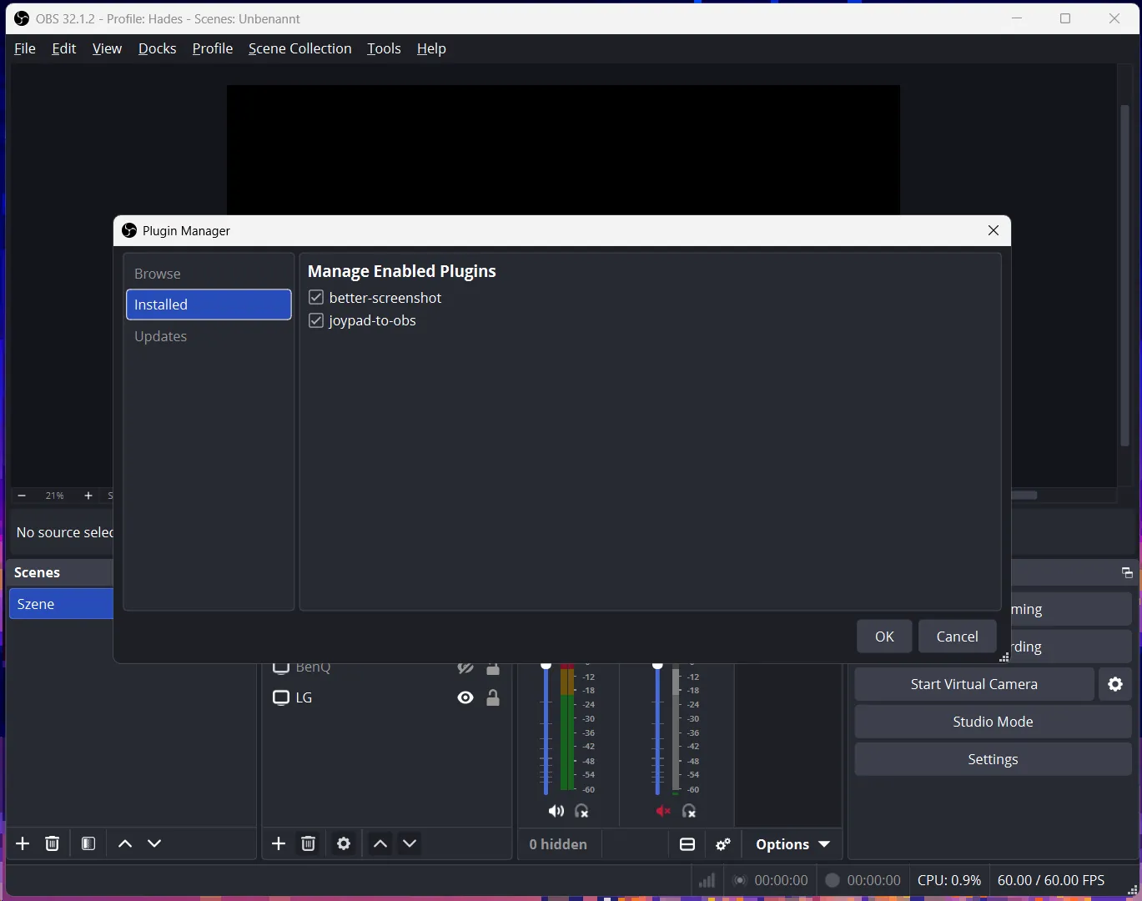Image resolution: width=1142 pixels, height=901 pixels.
Task: Uncheck the better-screenshot plugin
Action: [x=316, y=298]
